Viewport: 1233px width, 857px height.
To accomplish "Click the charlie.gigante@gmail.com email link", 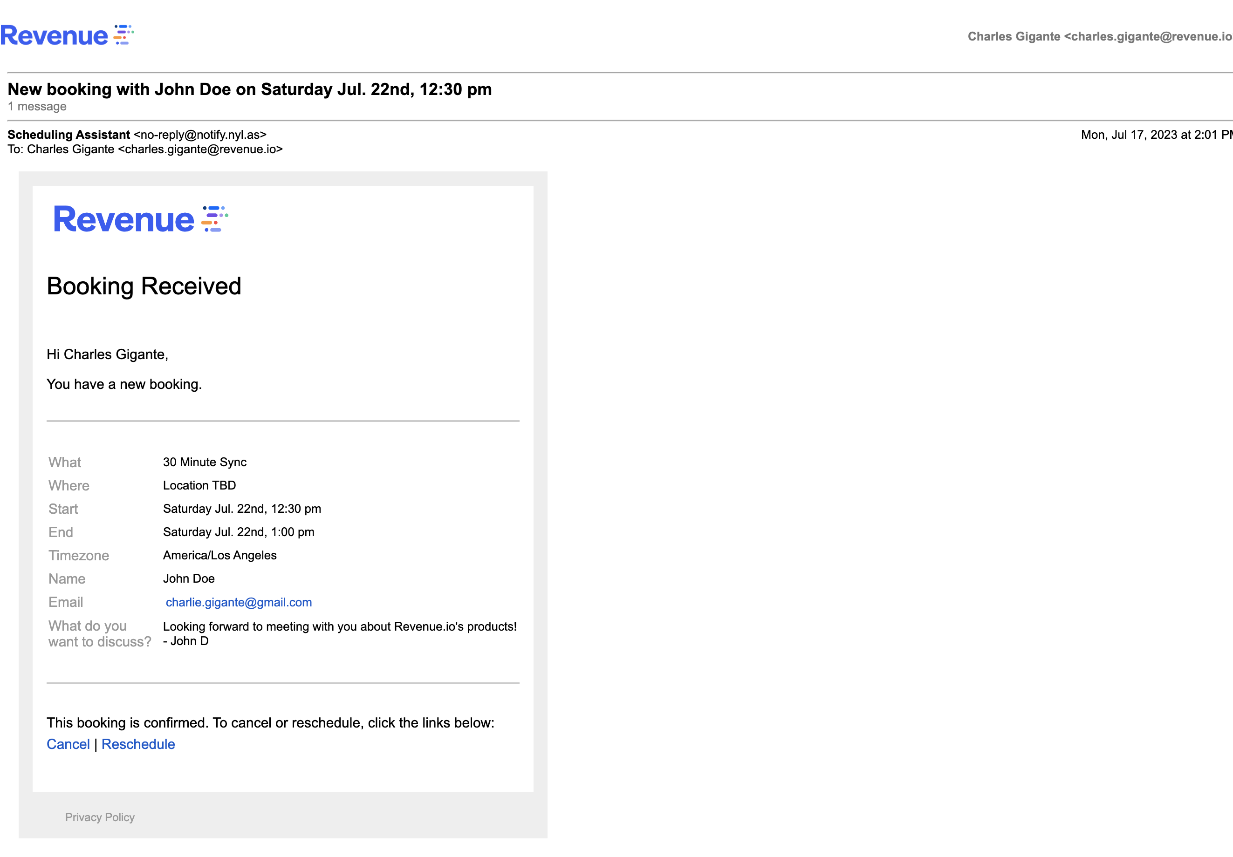I will pyautogui.click(x=239, y=602).
